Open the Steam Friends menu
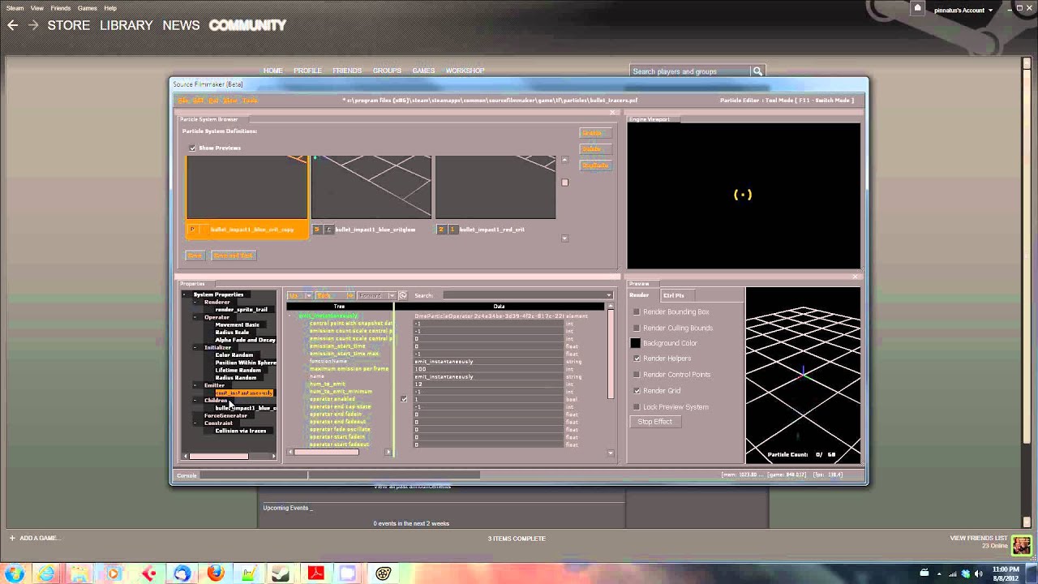The image size is (1038, 584). point(60,8)
